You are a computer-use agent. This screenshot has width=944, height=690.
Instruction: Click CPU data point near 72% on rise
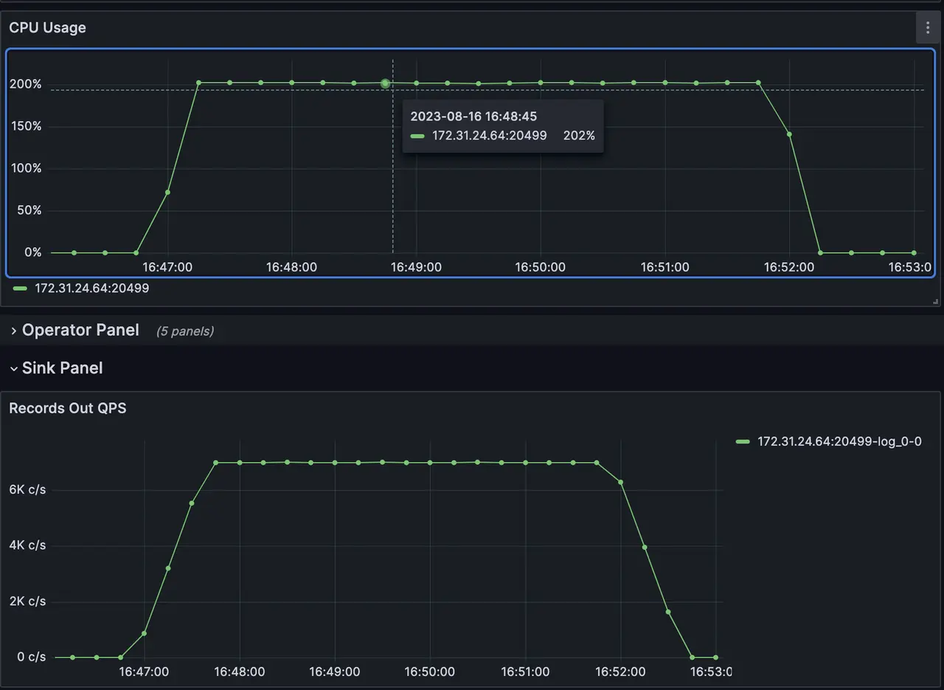[167, 193]
